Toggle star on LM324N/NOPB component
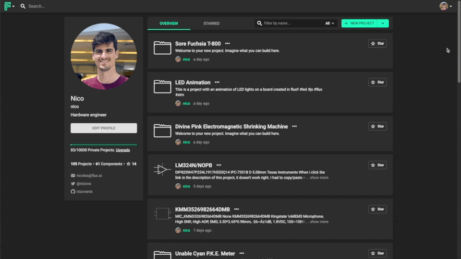461x259 pixels. 377,165
